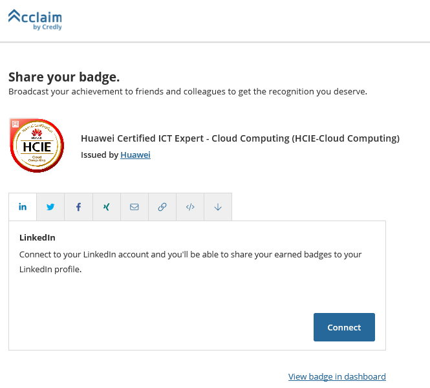Open the embed code tab

[x=190, y=207]
